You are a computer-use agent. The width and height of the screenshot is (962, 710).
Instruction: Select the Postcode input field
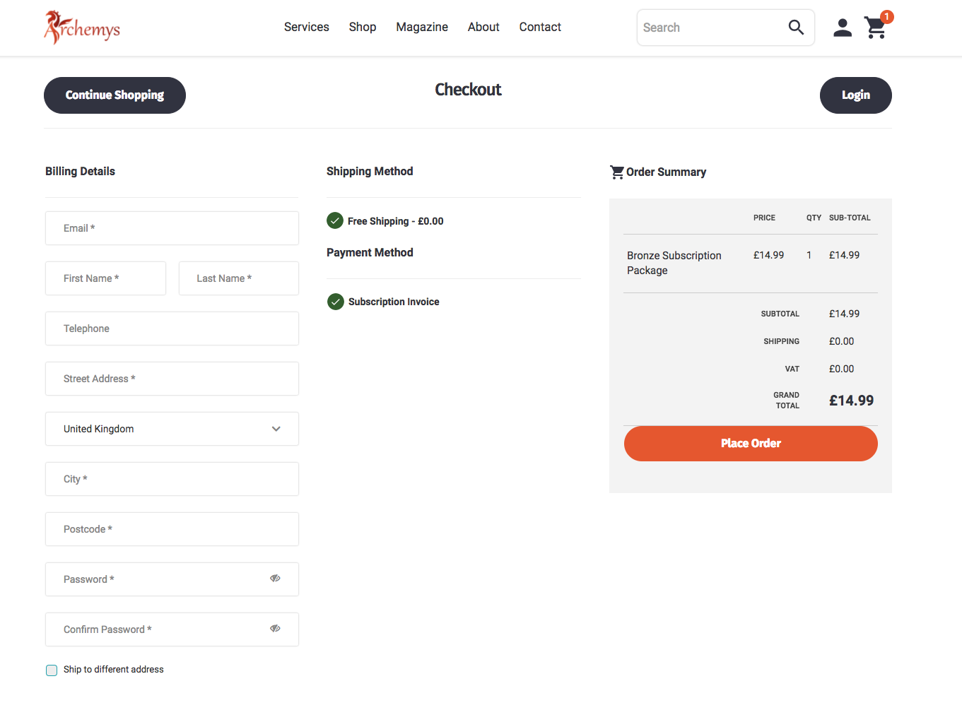coord(172,529)
